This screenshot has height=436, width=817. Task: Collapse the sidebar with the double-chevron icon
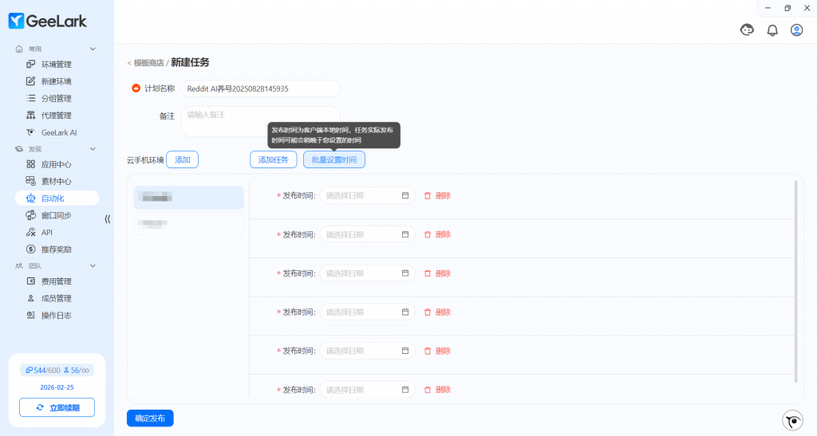[108, 219]
